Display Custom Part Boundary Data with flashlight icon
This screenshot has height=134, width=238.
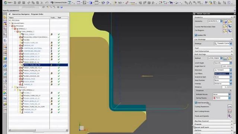coord(230,26)
